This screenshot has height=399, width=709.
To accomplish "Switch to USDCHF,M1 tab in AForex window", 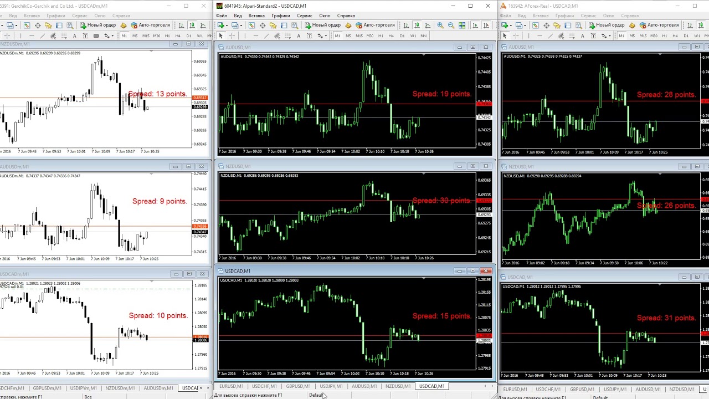I will click(x=548, y=390).
